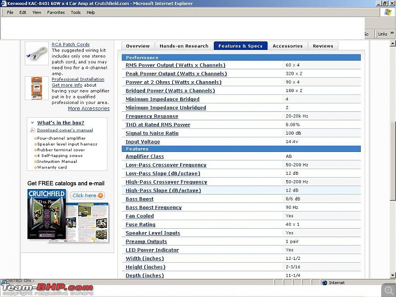Click the '100 dB' signal to noise value

294,133
